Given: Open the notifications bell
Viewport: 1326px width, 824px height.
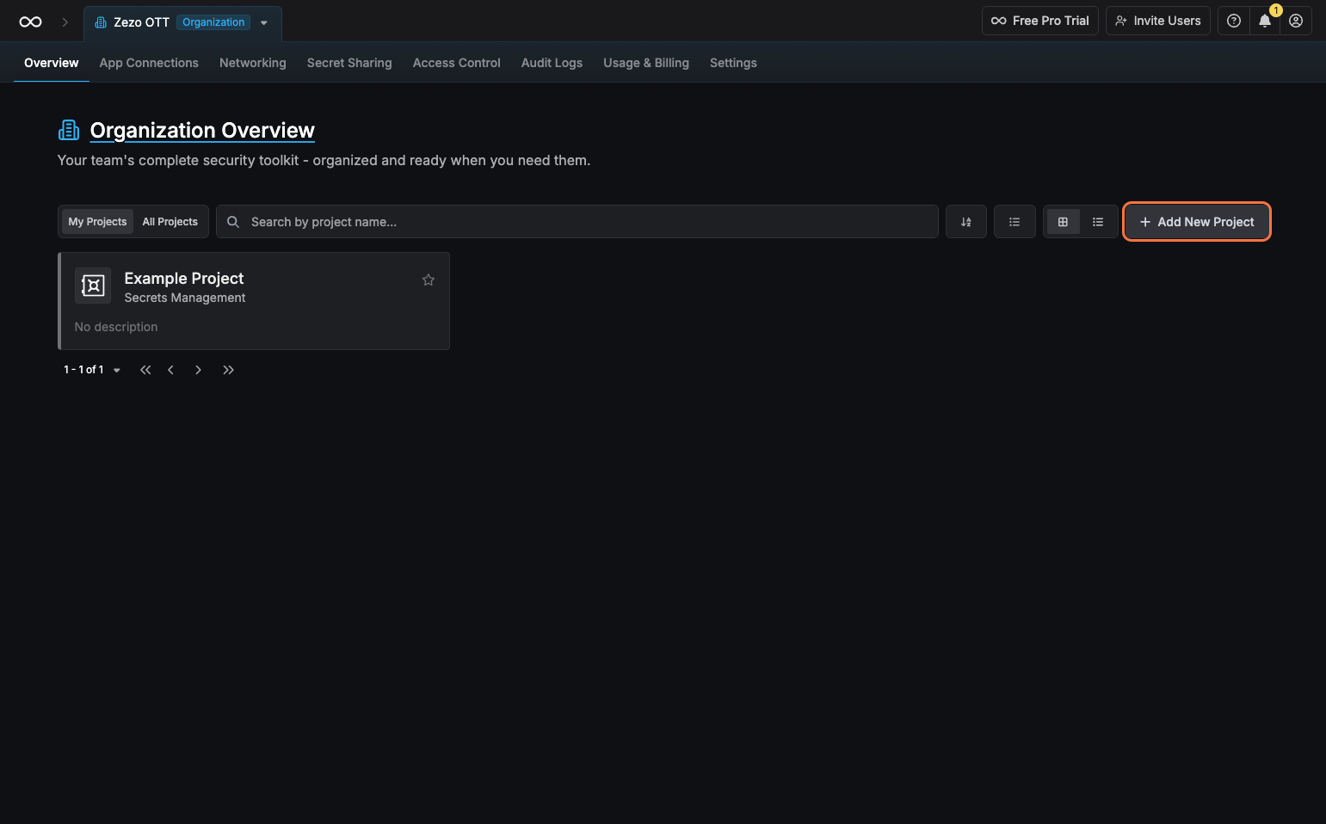Looking at the screenshot, I should [1264, 22].
